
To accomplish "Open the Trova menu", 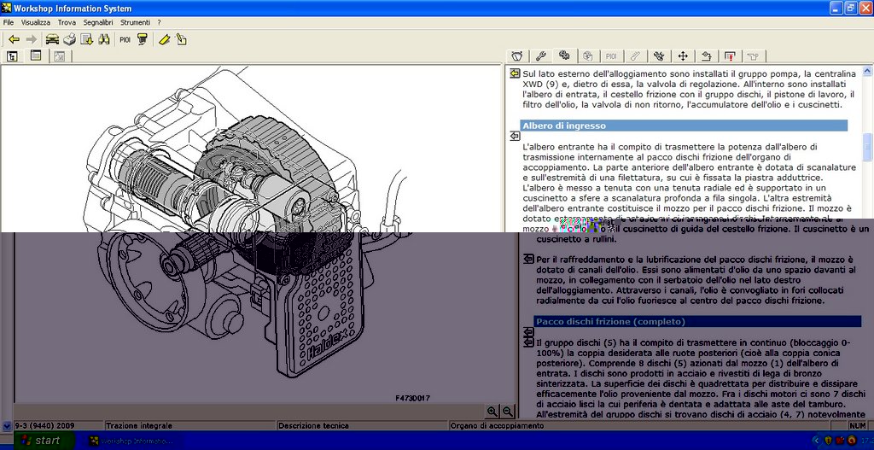I will pyautogui.click(x=67, y=23).
